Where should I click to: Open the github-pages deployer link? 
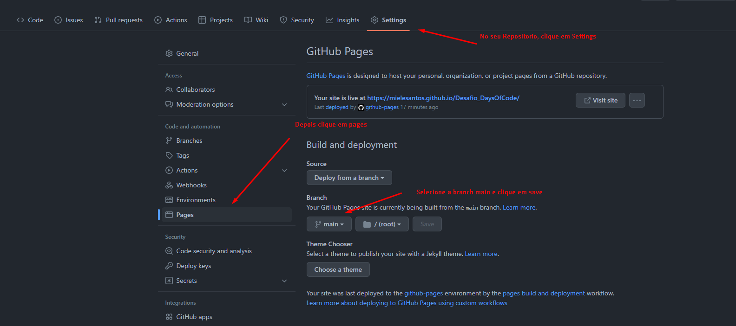click(382, 107)
